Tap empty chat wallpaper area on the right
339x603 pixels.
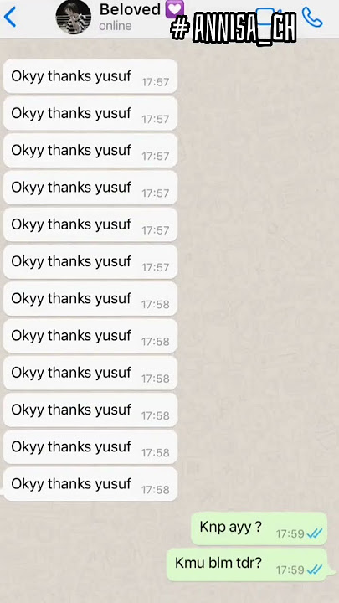click(258, 269)
